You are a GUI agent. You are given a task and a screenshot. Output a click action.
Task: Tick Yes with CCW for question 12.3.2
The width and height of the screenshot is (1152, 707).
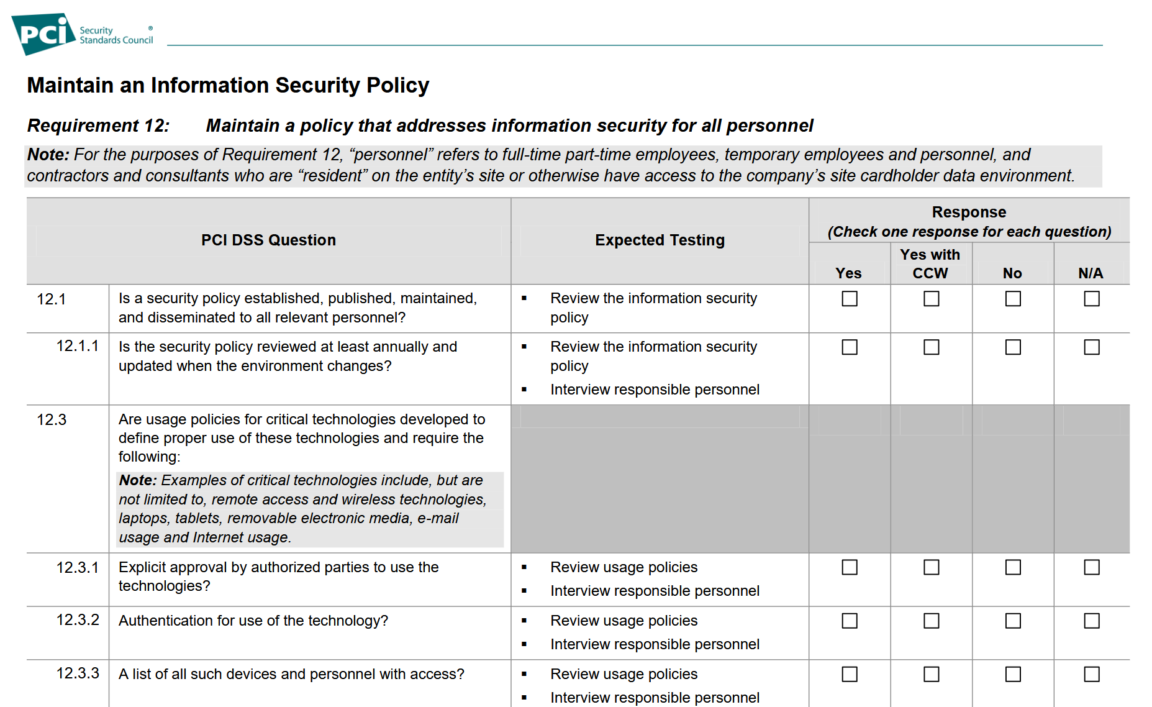click(x=931, y=621)
